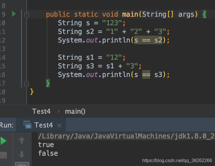The height and width of the screenshot is (166, 215).
Task: Click the 'main' method name
Action: pos(130,14)
